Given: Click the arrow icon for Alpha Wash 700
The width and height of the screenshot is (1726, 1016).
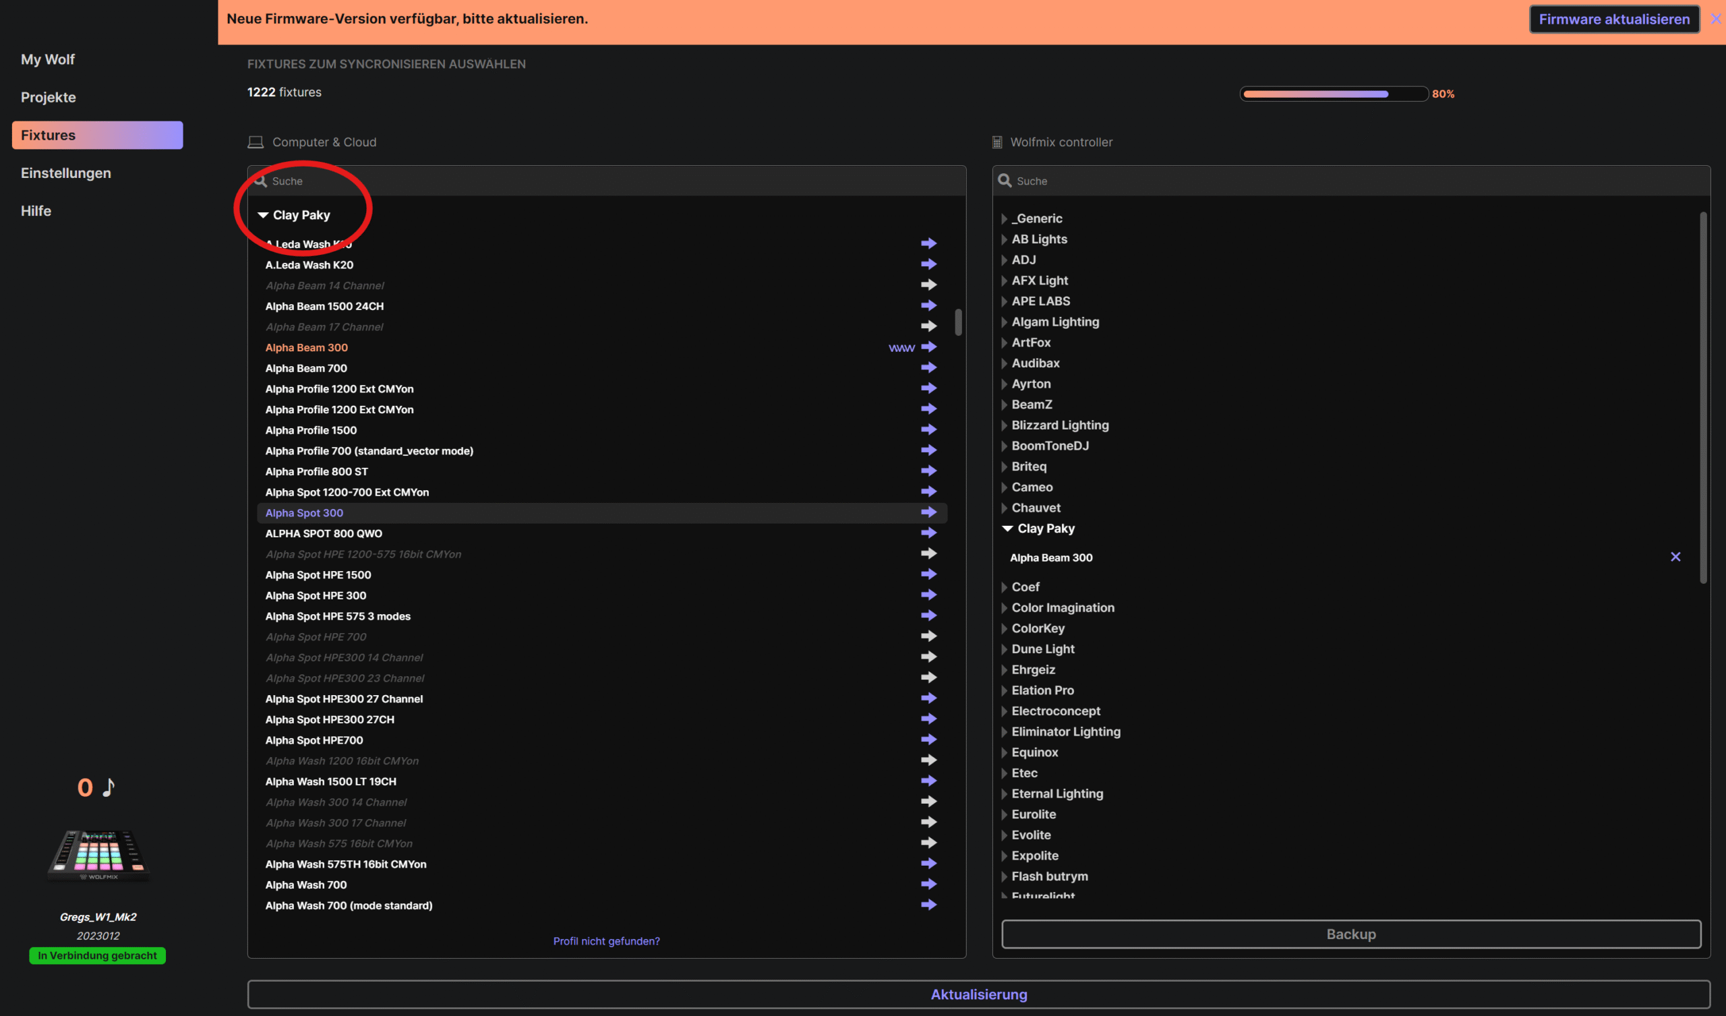Looking at the screenshot, I should [928, 885].
